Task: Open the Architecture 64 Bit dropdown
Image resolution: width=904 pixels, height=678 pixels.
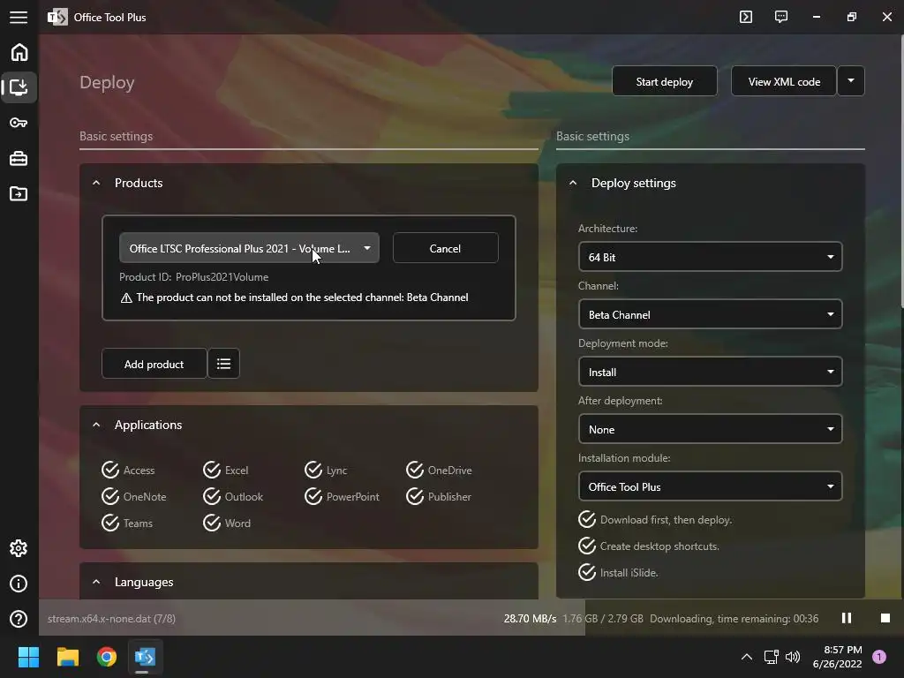Action: click(710, 257)
